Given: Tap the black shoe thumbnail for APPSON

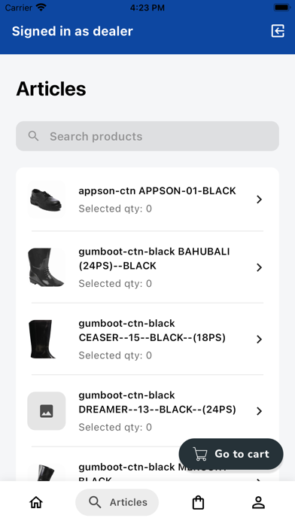Looking at the screenshot, I should pyautogui.click(x=47, y=200).
